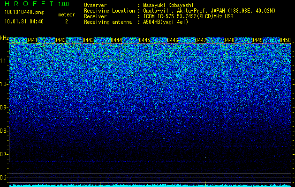This screenshot has height=187, width=295.
Task: Click the 0.8 kHz frequency label
Action: pyautogui.click(x=4, y=131)
